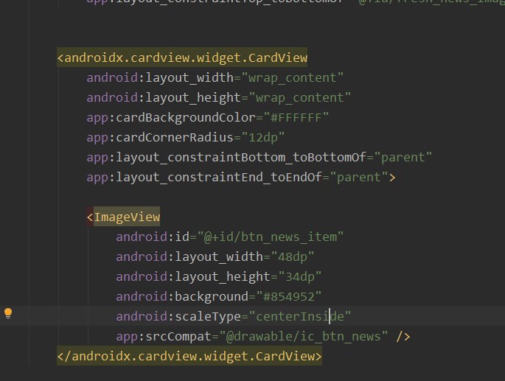Click the opening androidx.cardview.widget.CardView tag

click(182, 58)
